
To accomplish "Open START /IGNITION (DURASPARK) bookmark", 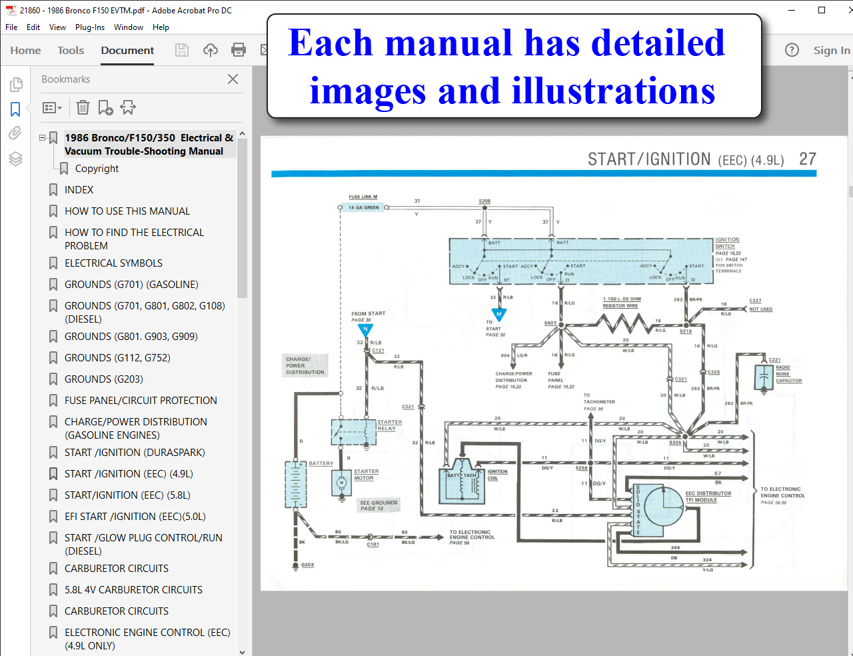I will tap(135, 453).
